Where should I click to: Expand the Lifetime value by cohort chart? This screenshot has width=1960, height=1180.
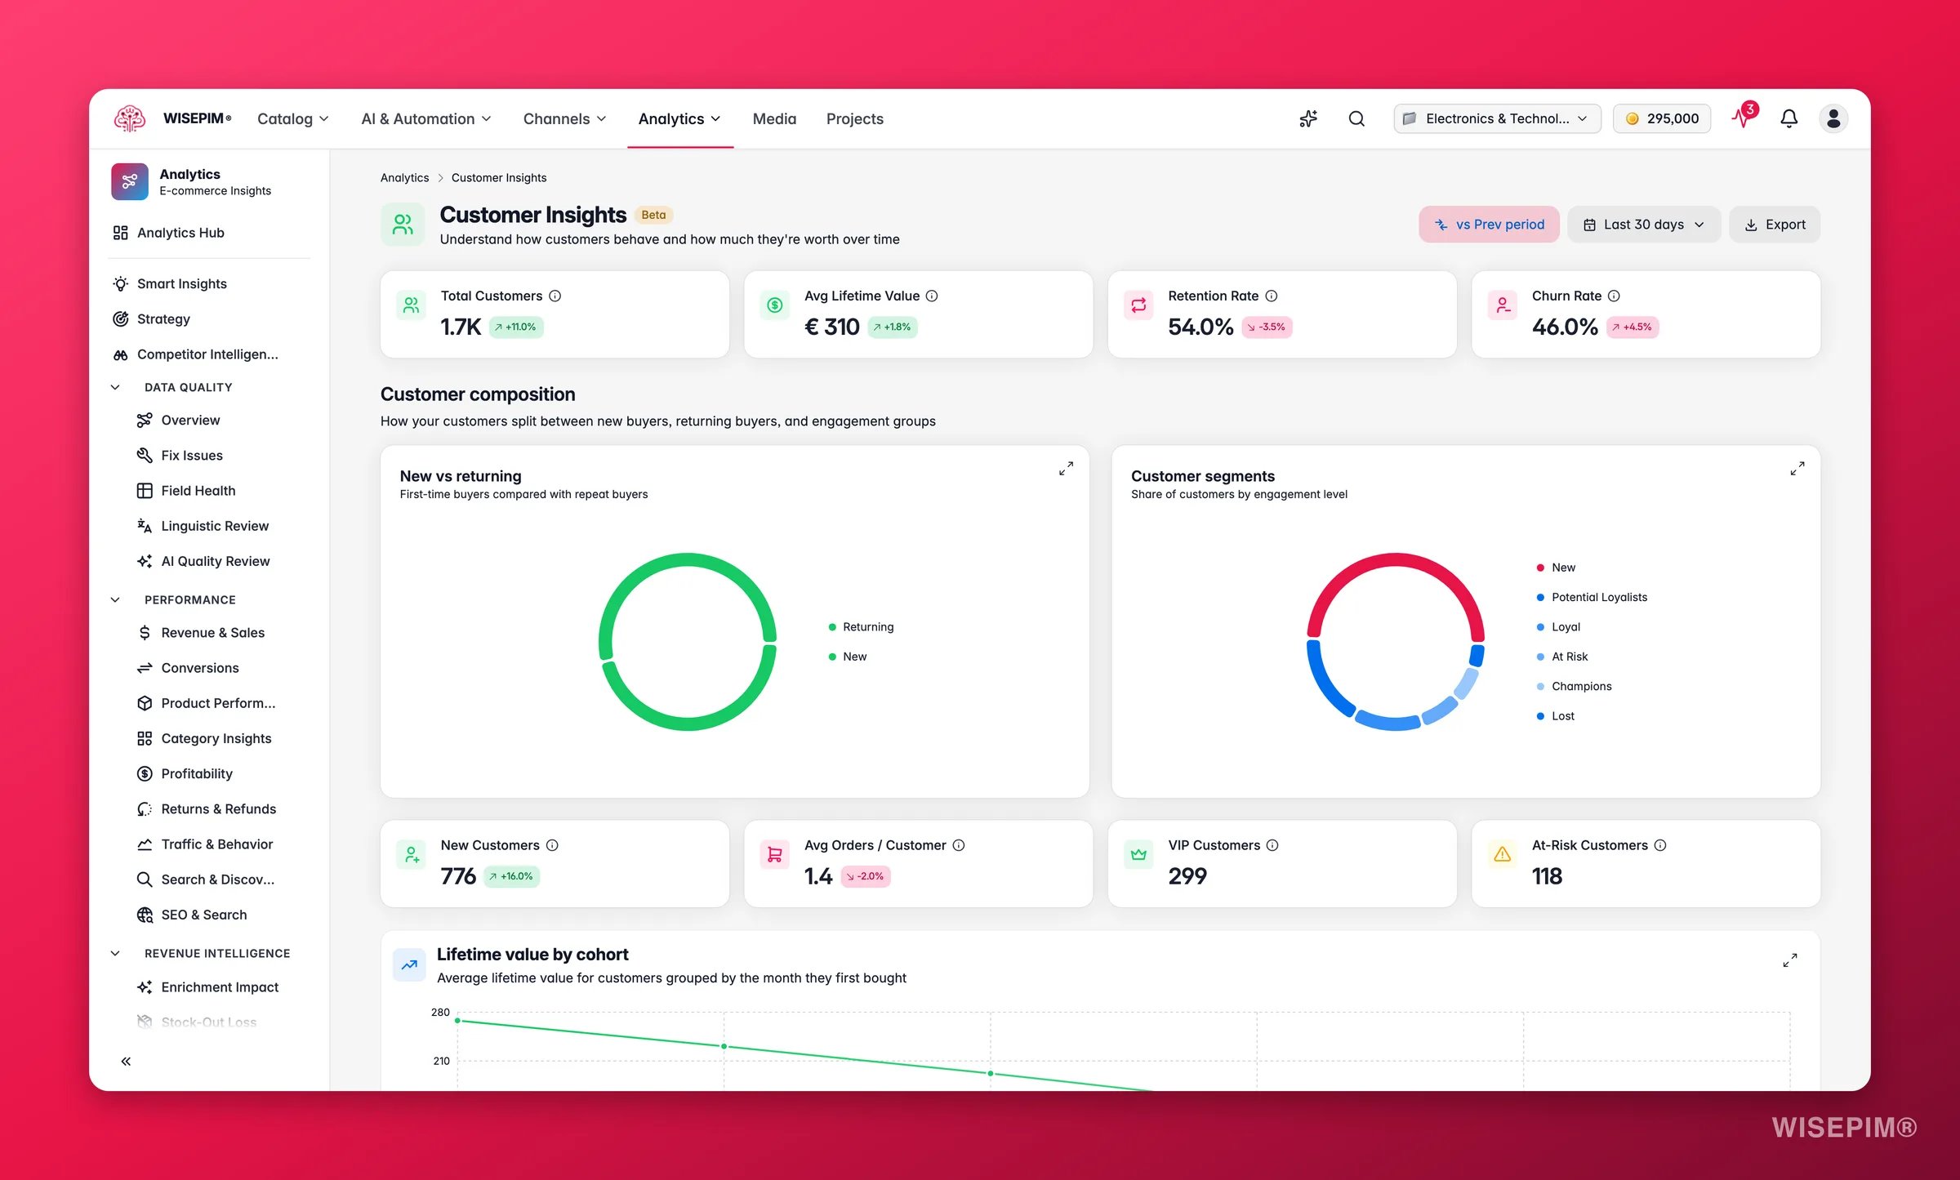pyautogui.click(x=1790, y=960)
